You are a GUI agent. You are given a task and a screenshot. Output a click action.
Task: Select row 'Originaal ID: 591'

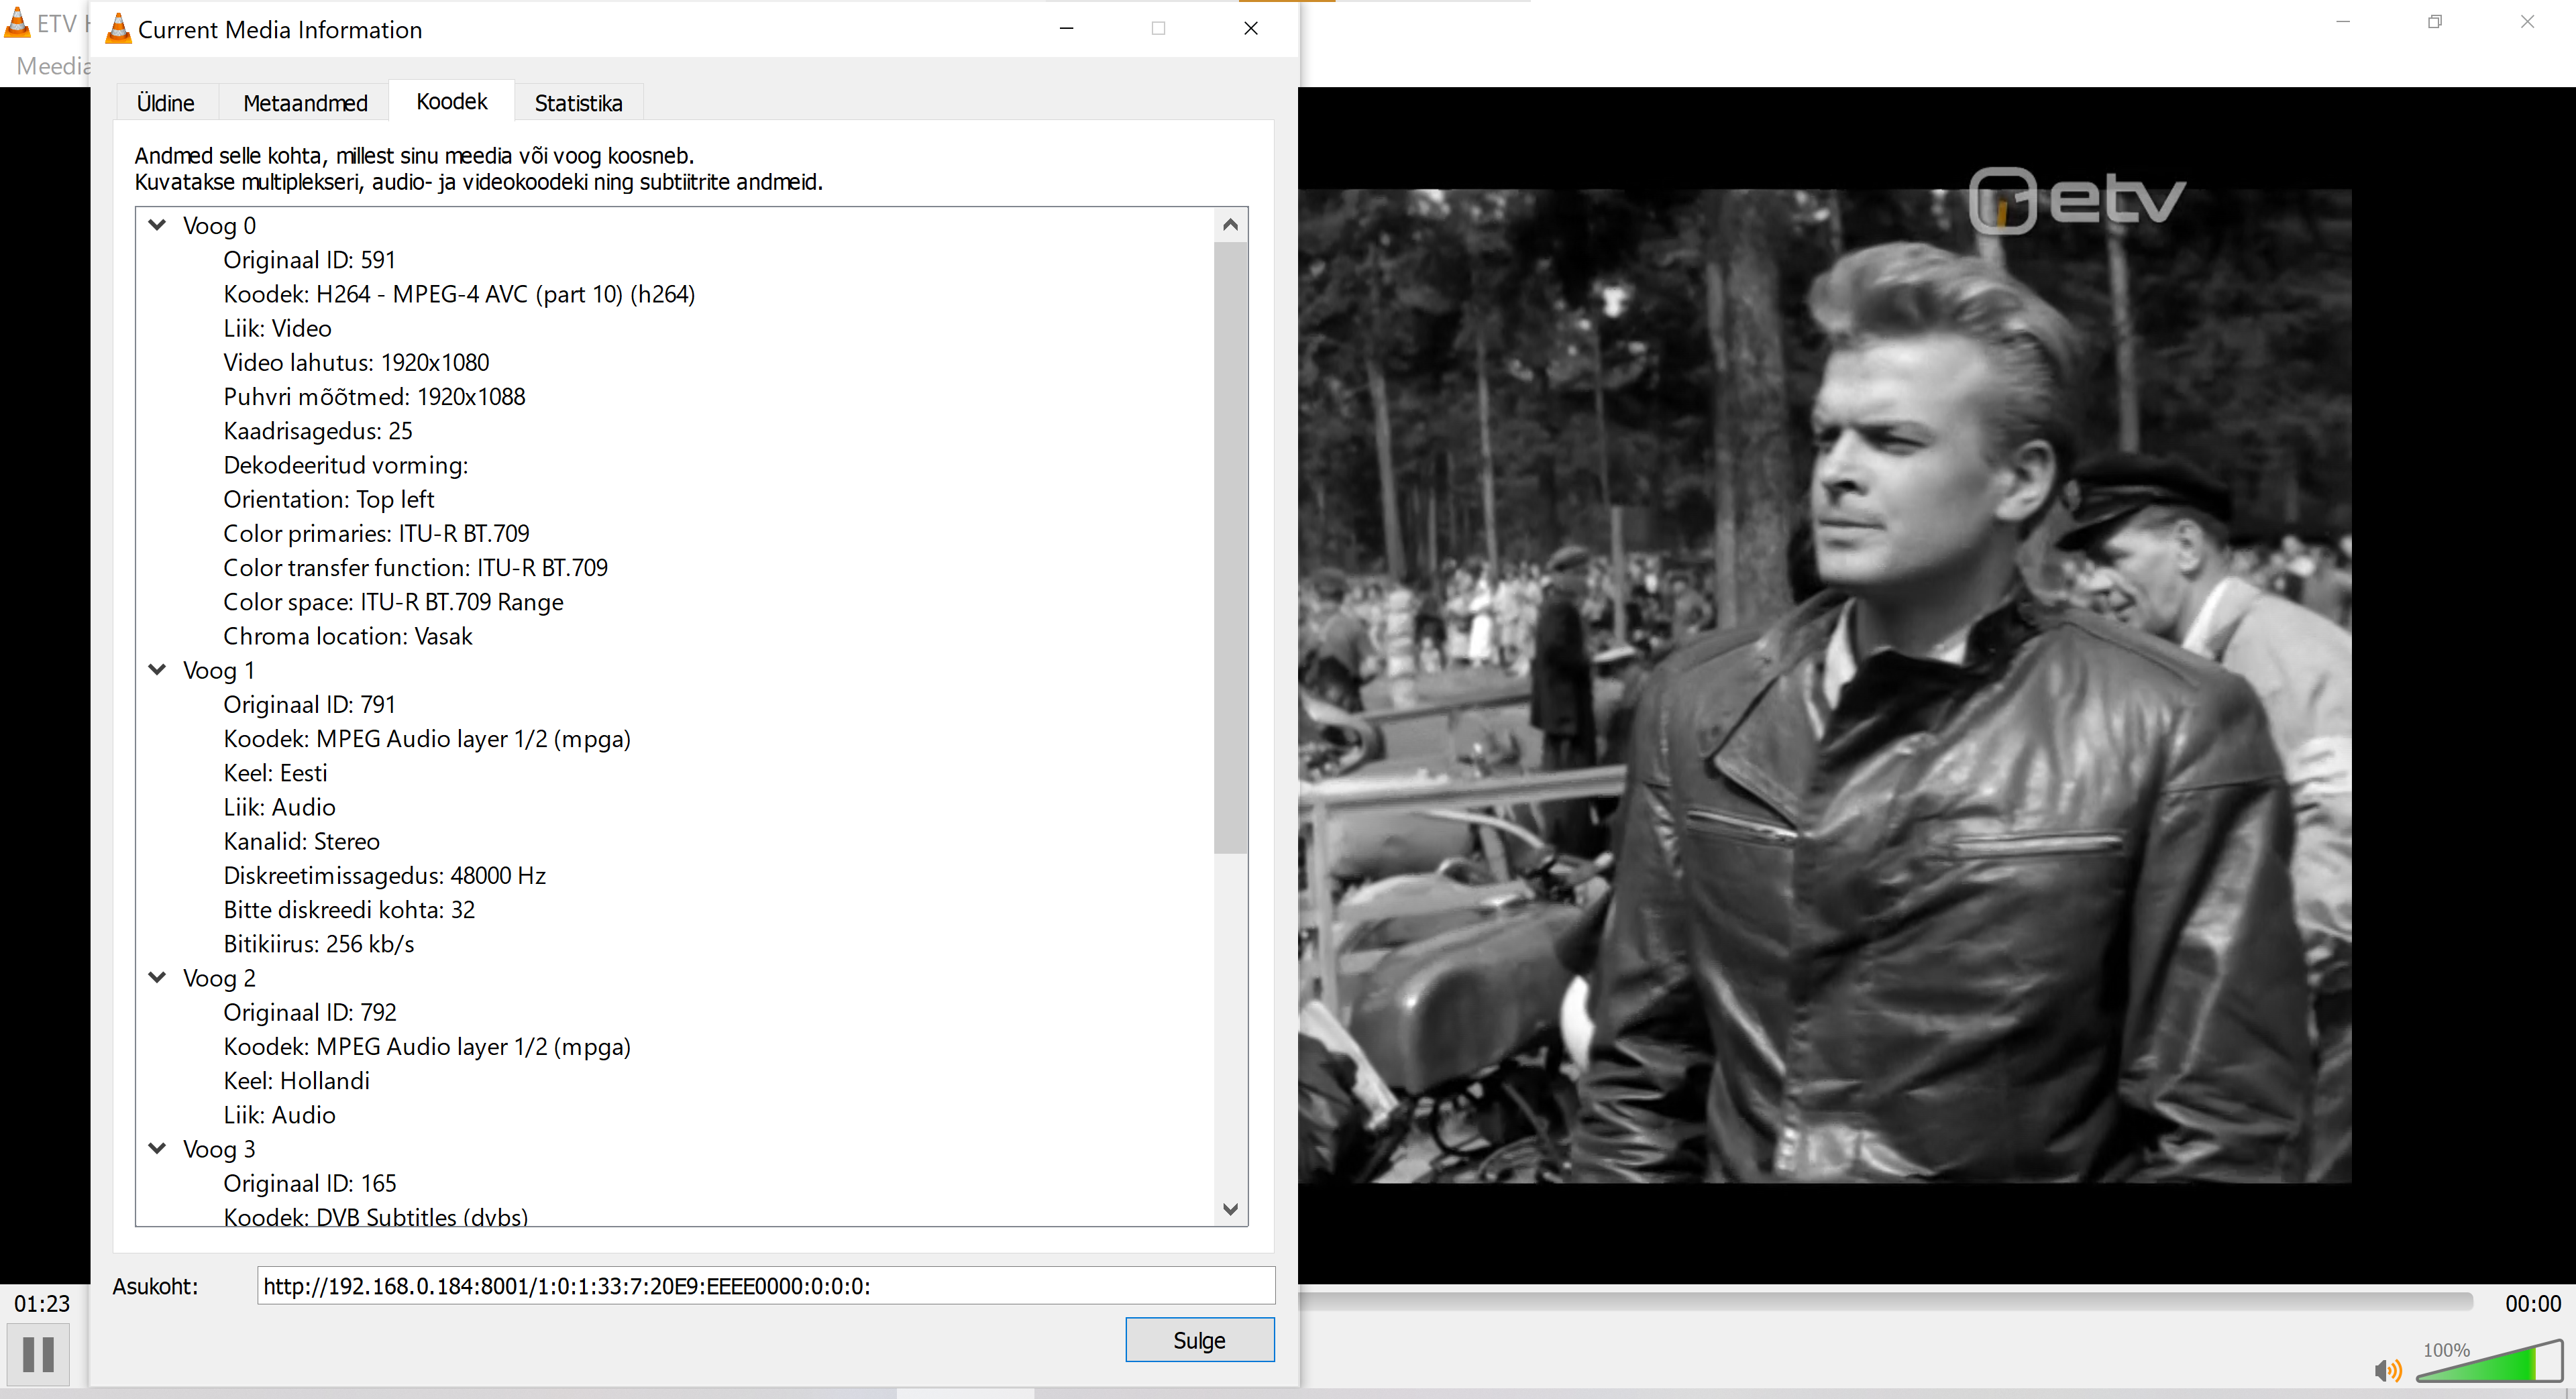click(x=309, y=260)
